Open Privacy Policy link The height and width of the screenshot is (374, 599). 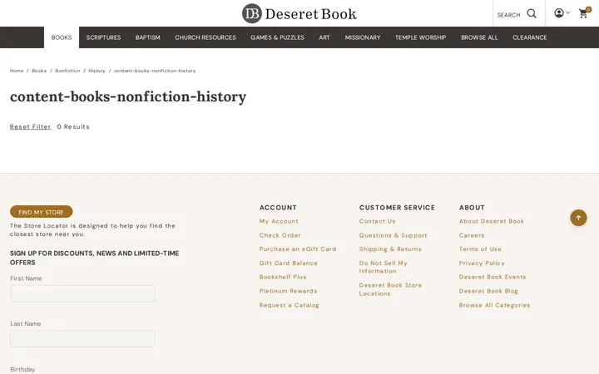click(482, 263)
